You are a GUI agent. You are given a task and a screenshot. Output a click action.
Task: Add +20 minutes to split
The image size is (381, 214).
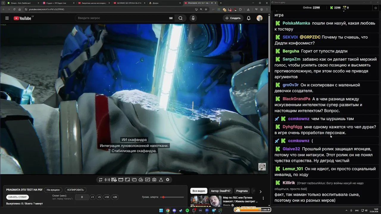tap(115, 197)
